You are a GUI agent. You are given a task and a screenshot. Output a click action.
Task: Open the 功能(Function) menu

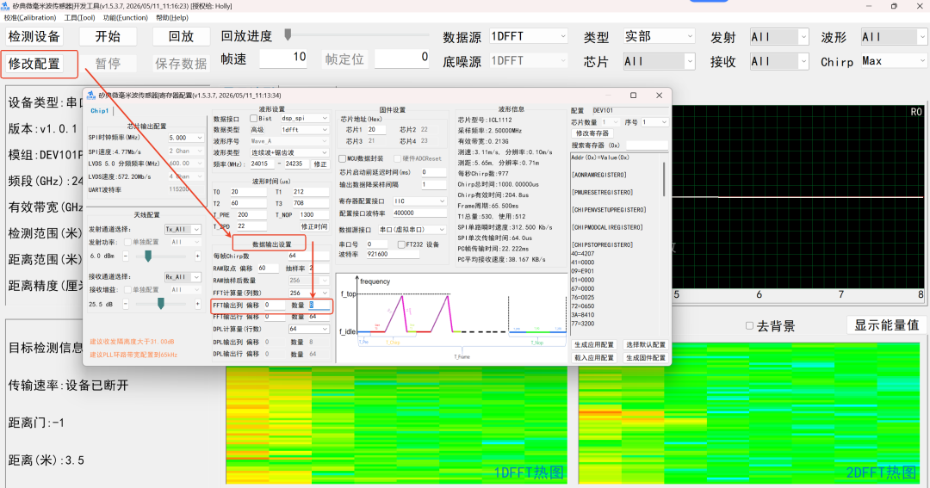coord(125,18)
